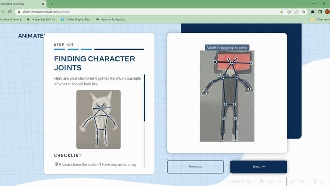Screen dimensions: 330x186
Task: Toggle the browser side panel icon
Action: (320, 12)
